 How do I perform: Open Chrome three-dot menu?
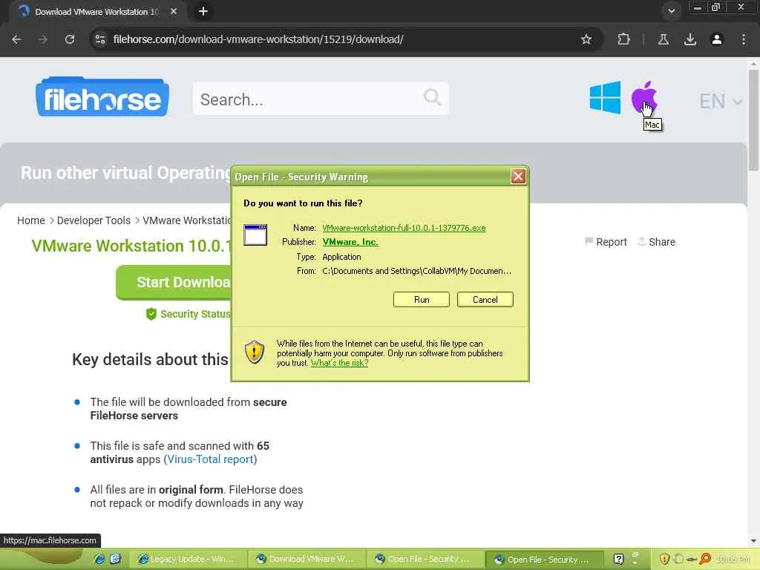744,39
